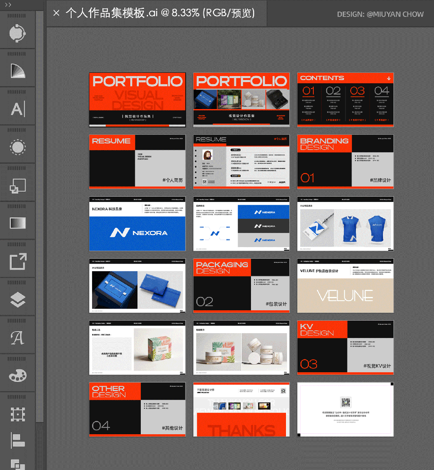434x470 pixels.
Task: Select the NEXORA logo variations artboard
Action: point(241,224)
